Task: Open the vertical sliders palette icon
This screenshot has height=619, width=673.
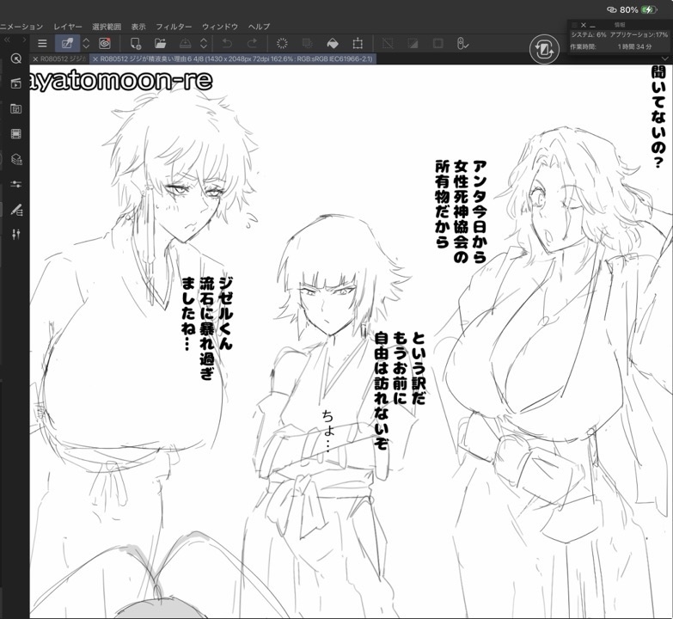Action: [15, 235]
